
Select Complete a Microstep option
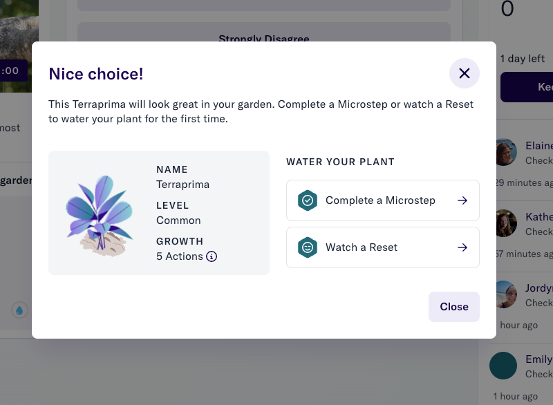(x=383, y=200)
